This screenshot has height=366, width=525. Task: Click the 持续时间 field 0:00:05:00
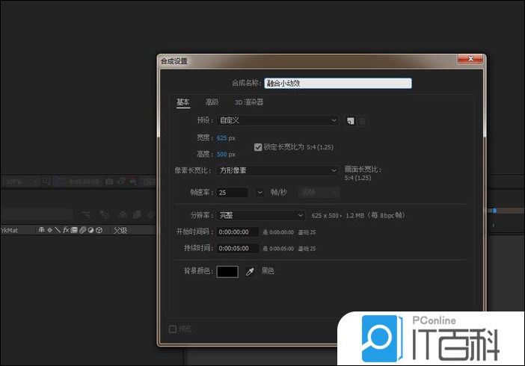pyautogui.click(x=237, y=248)
